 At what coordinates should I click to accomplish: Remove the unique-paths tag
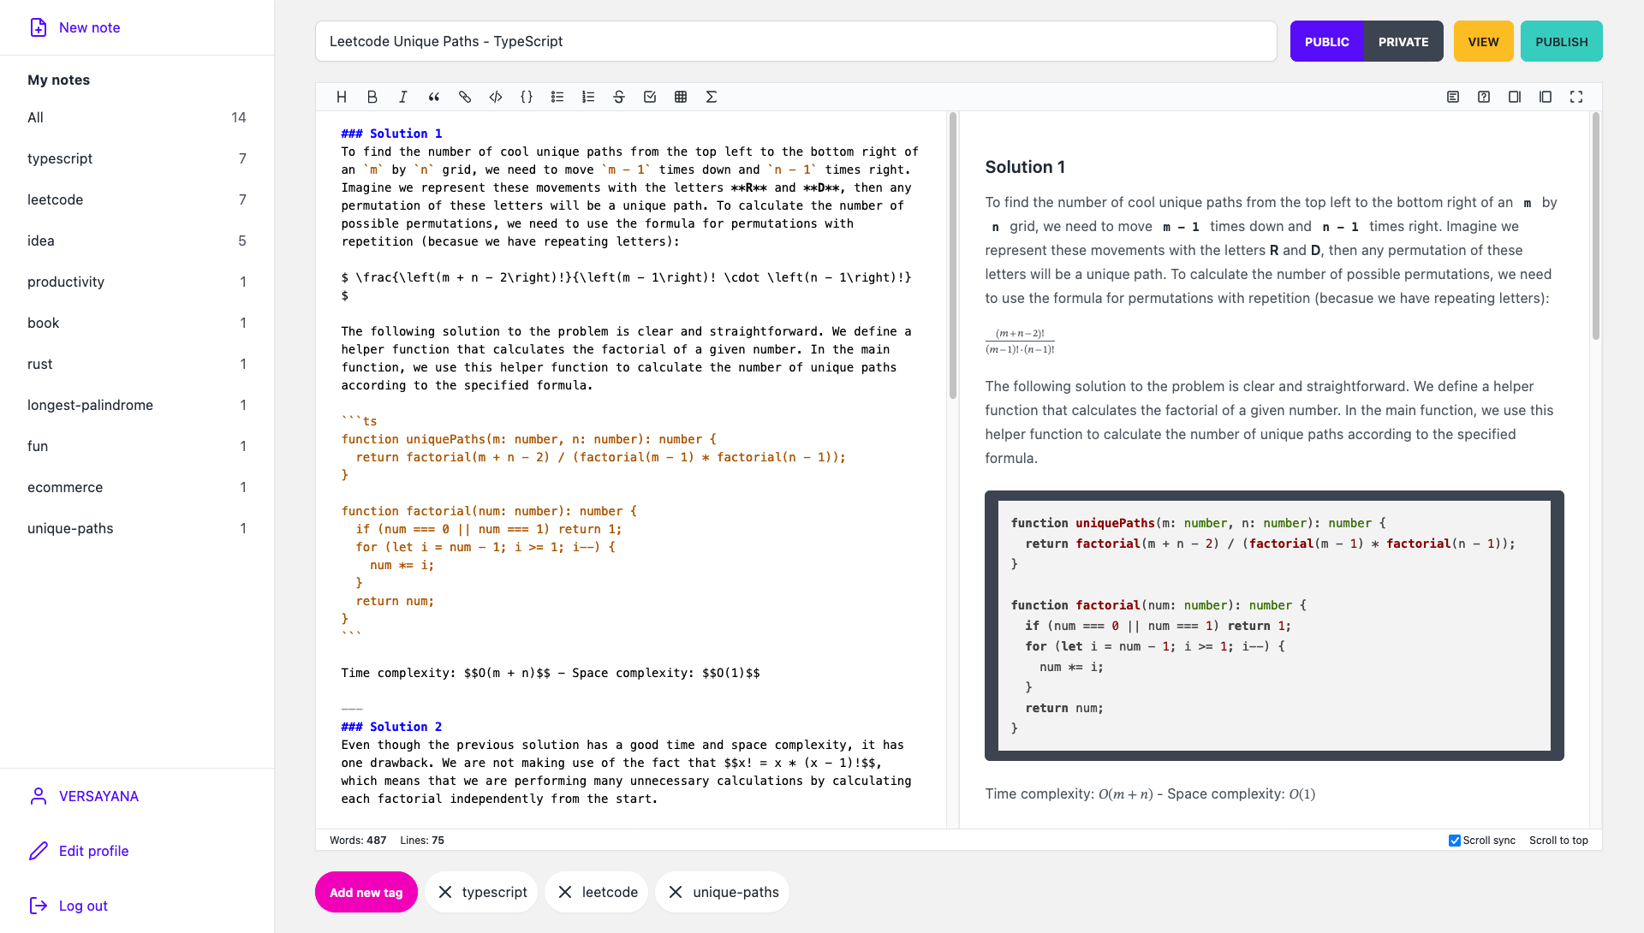click(x=676, y=892)
